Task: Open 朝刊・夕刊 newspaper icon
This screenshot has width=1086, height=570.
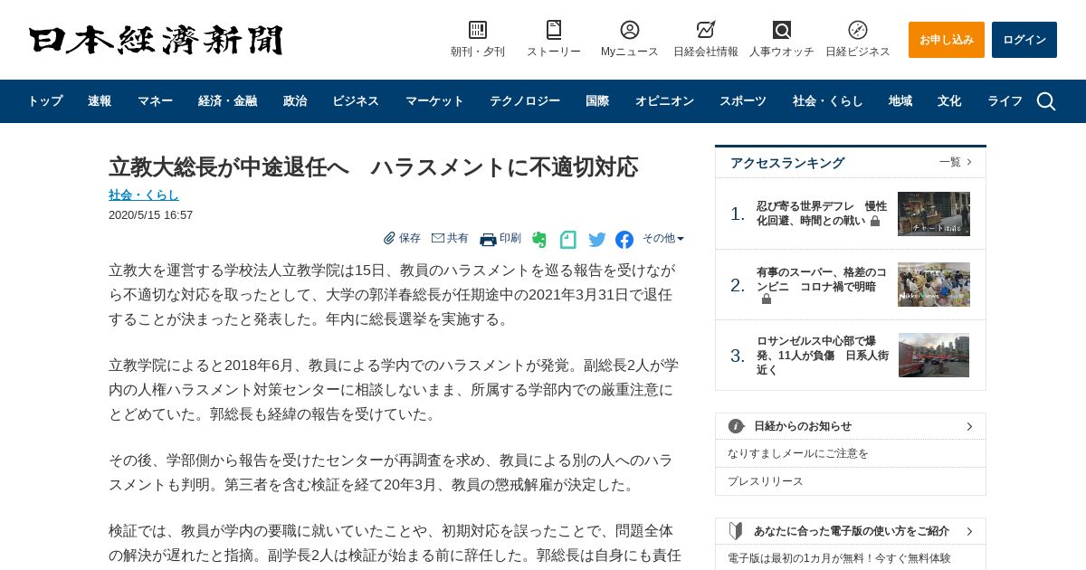Action: pos(478,30)
